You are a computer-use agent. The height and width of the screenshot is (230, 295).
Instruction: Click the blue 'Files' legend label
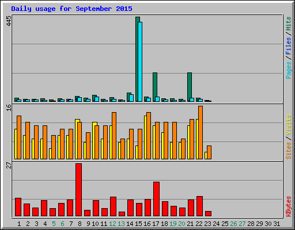point(288,46)
